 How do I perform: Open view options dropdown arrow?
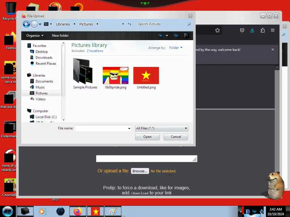pos(167,36)
